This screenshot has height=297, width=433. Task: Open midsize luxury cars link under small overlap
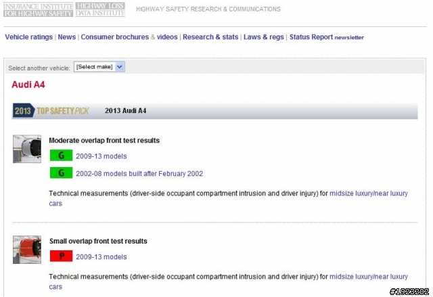(x=369, y=277)
